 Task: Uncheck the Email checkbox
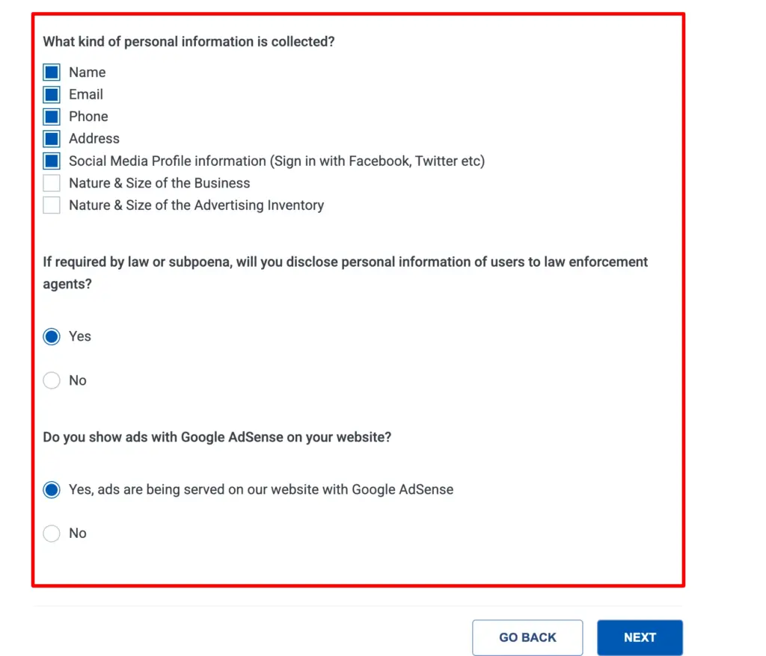(51, 94)
